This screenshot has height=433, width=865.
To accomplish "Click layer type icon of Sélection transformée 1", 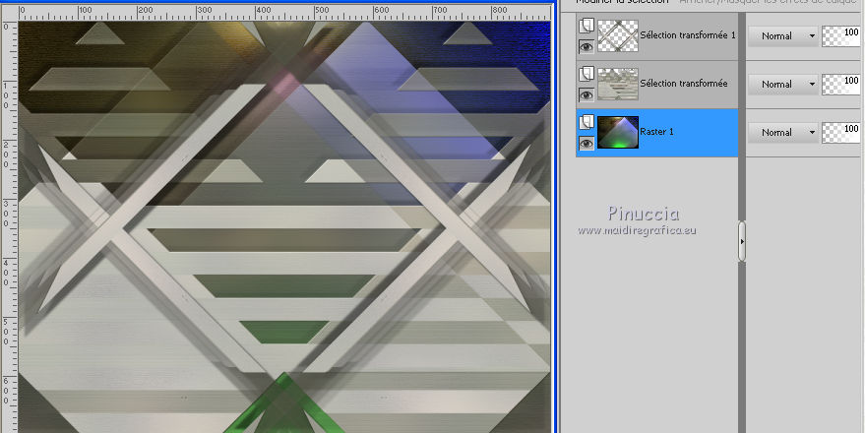I will 587,26.
